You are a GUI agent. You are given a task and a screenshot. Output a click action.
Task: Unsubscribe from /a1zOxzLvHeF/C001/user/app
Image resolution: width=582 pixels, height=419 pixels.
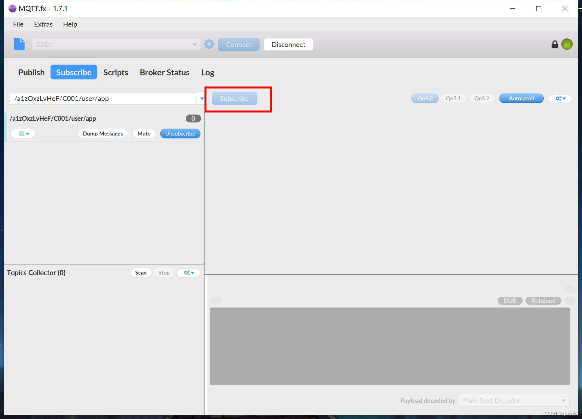click(180, 133)
